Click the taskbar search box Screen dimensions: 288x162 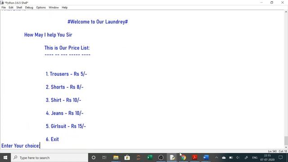[49, 157]
